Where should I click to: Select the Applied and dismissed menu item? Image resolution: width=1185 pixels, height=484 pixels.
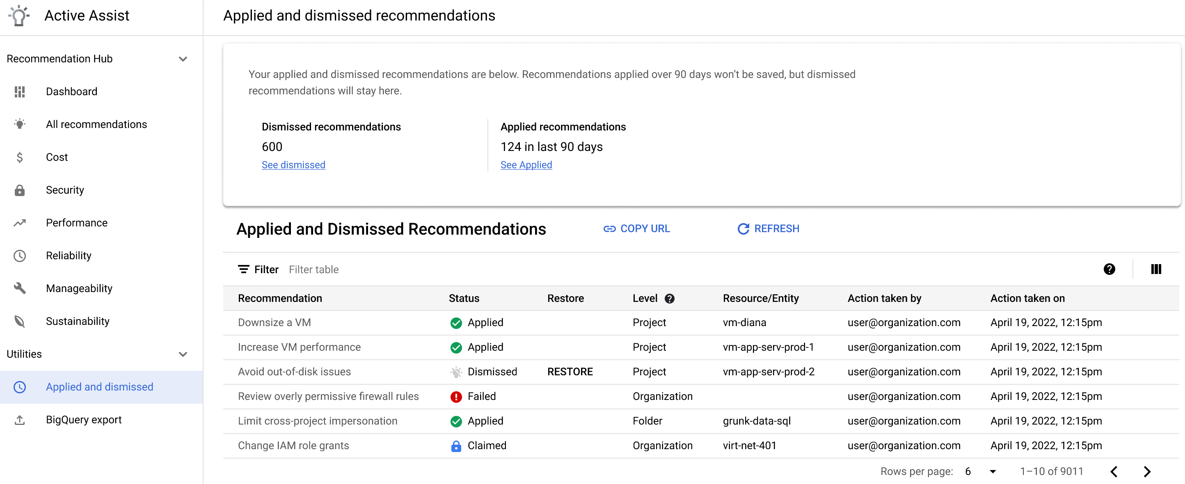[x=99, y=387]
